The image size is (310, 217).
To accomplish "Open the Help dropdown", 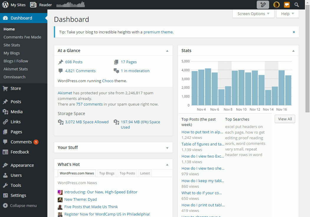I will coord(288,14).
